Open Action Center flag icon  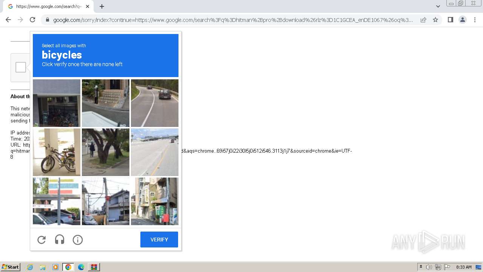(447, 267)
